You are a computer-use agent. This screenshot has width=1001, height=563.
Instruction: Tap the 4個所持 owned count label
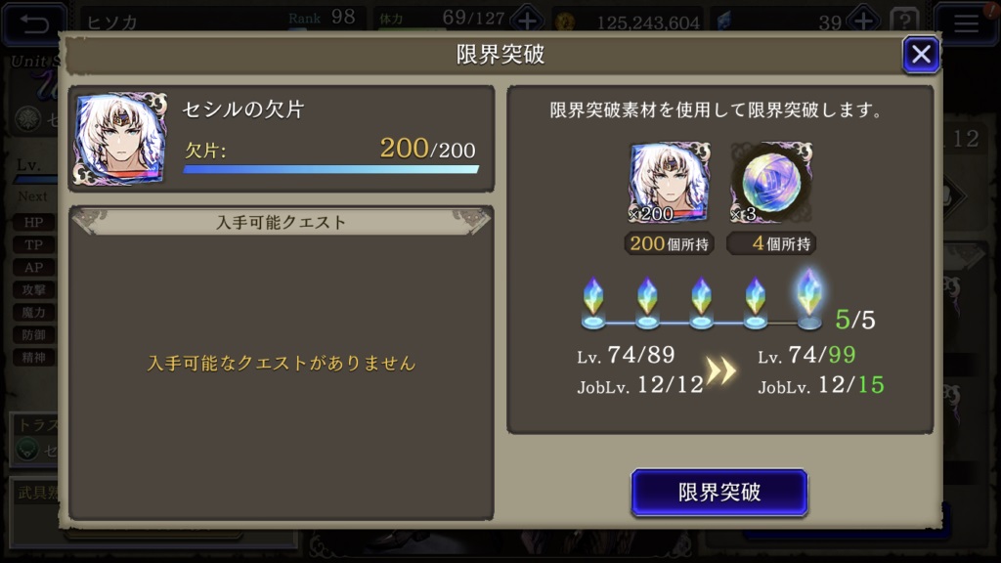point(771,243)
